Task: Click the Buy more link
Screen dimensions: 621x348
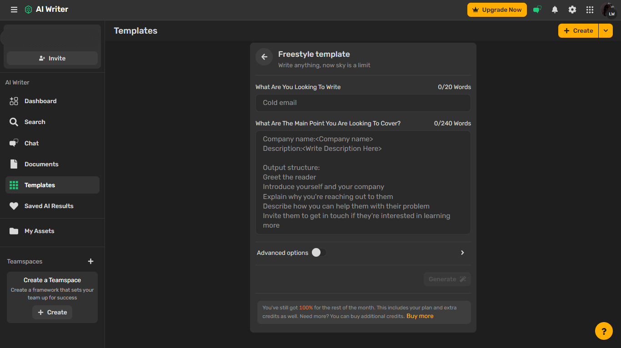Action: 420,316
